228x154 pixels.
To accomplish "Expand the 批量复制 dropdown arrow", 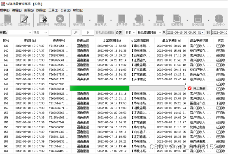I will (x=187, y=20).
